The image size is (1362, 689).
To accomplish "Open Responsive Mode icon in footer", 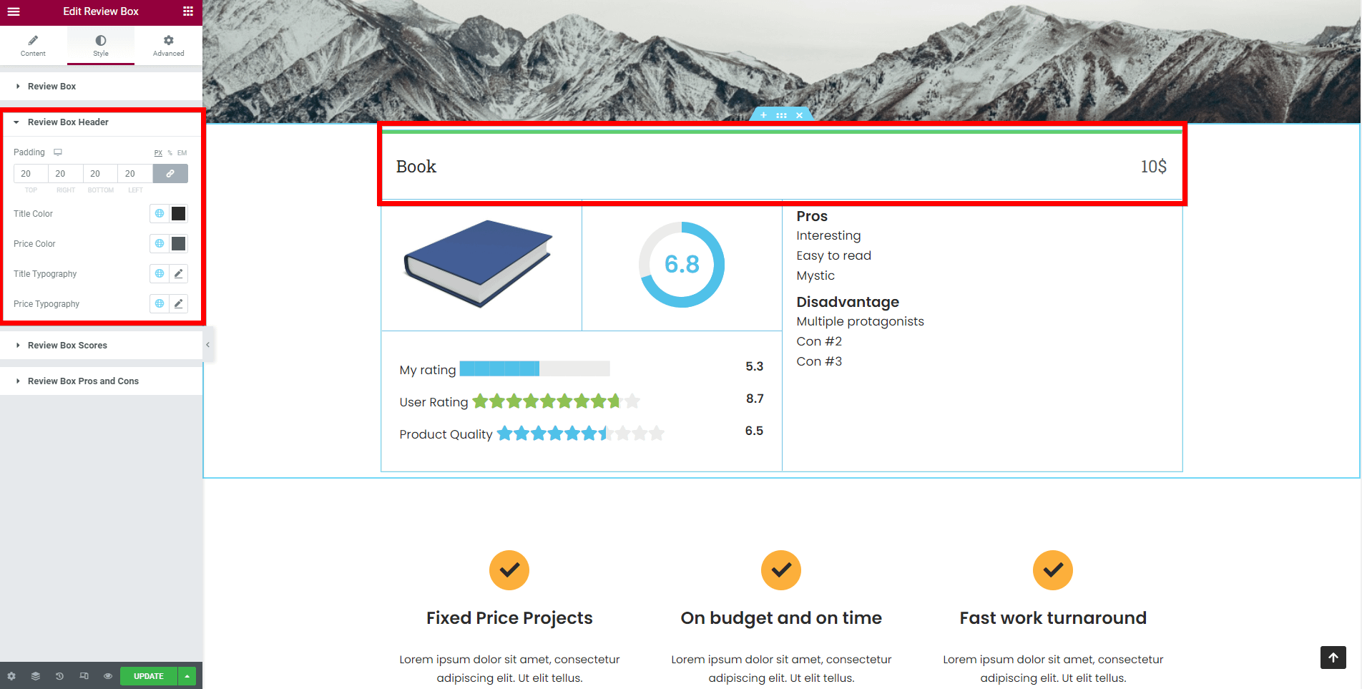I will click(84, 676).
